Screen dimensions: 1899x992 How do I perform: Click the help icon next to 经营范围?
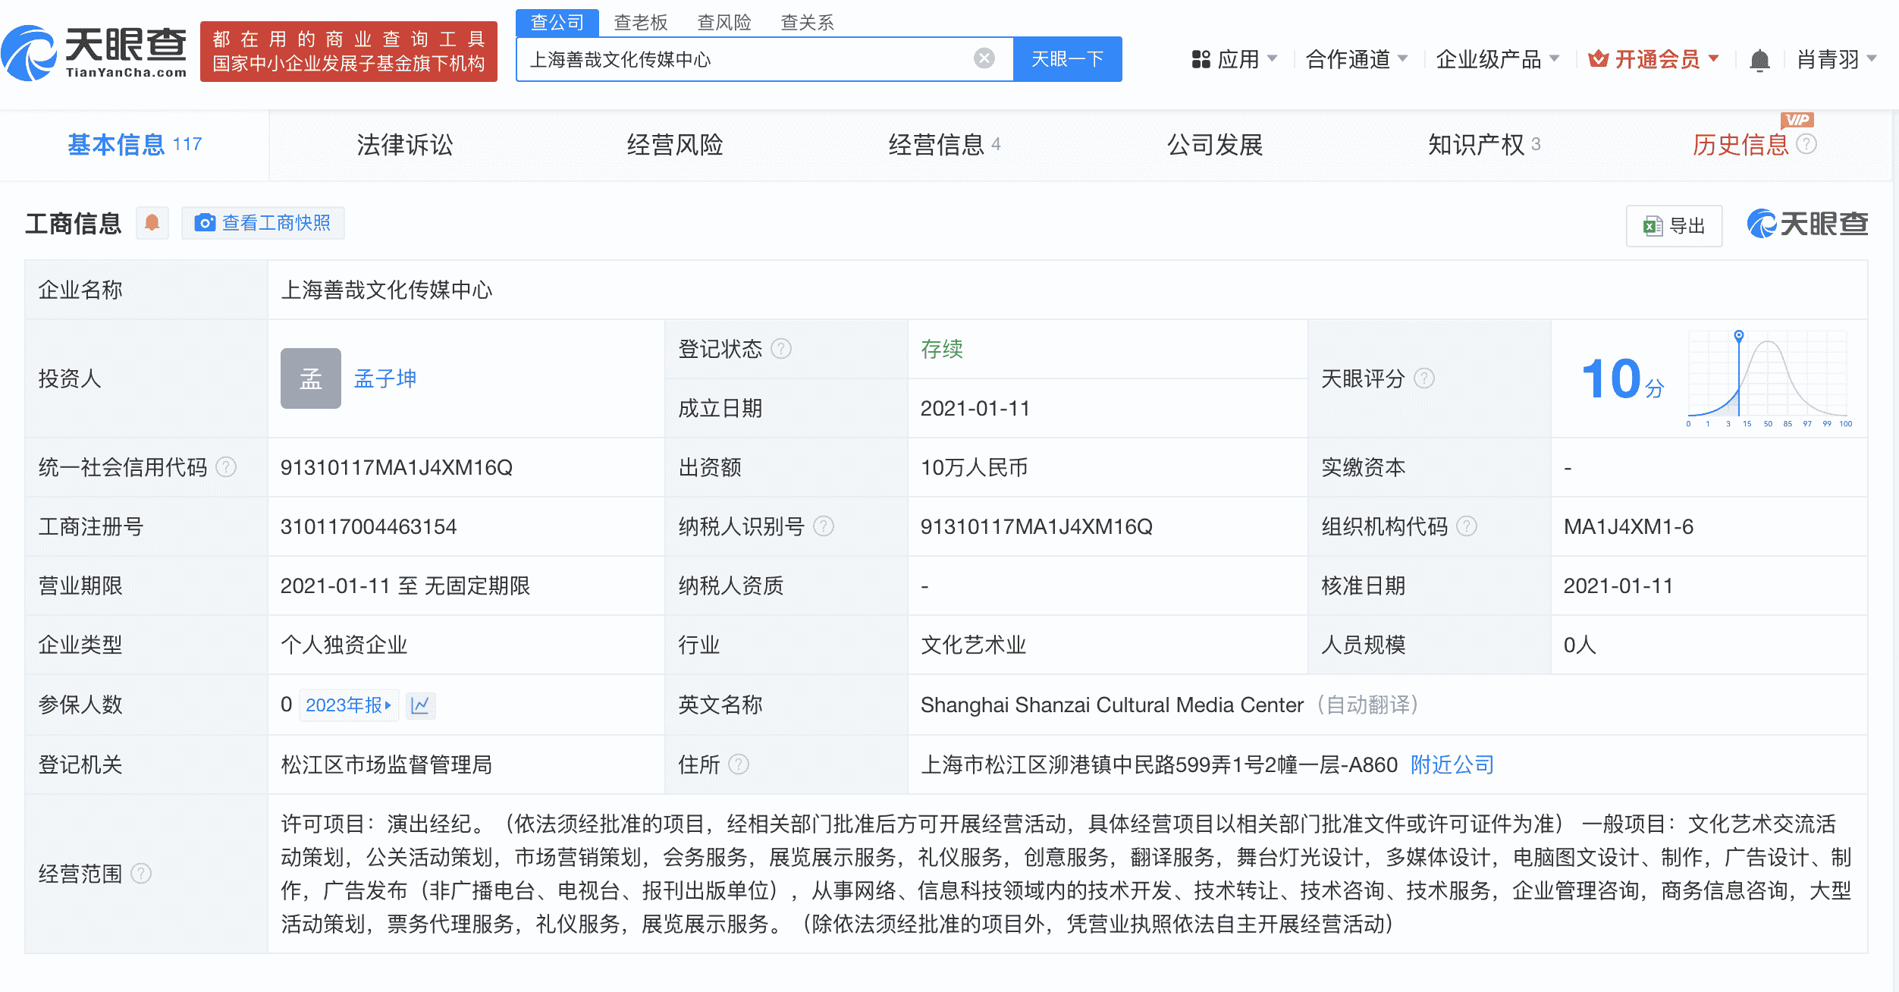point(140,872)
